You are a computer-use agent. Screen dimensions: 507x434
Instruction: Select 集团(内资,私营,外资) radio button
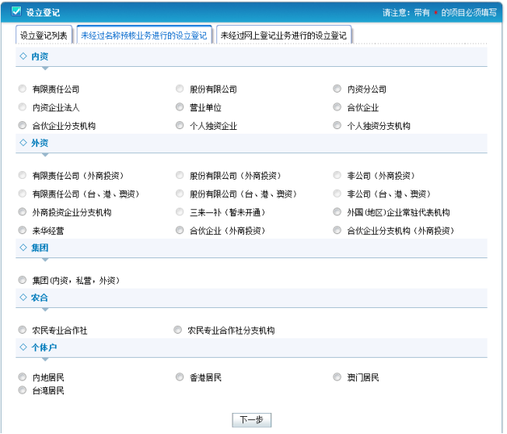[x=23, y=280]
